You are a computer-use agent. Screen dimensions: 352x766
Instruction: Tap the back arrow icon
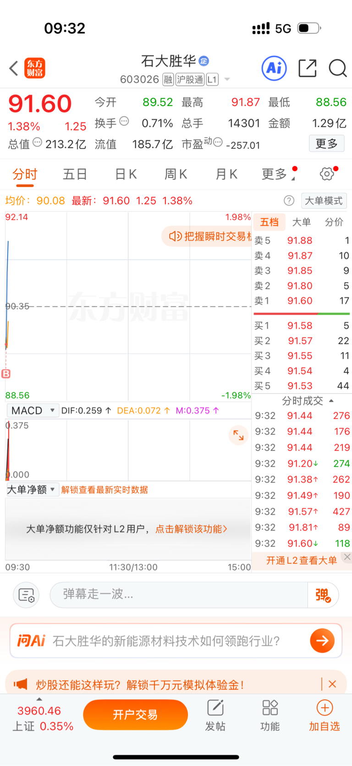coord(14,68)
